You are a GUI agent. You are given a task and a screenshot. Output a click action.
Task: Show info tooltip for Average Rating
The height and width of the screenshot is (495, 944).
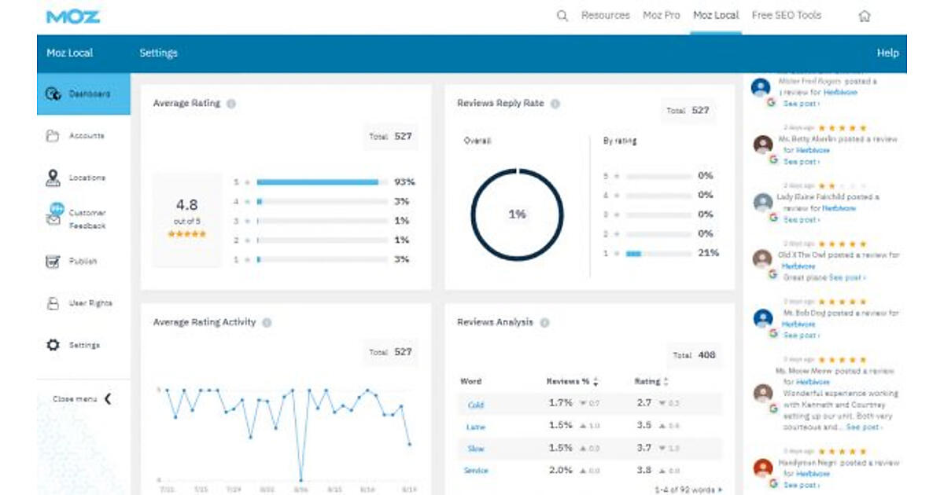[x=231, y=104]
